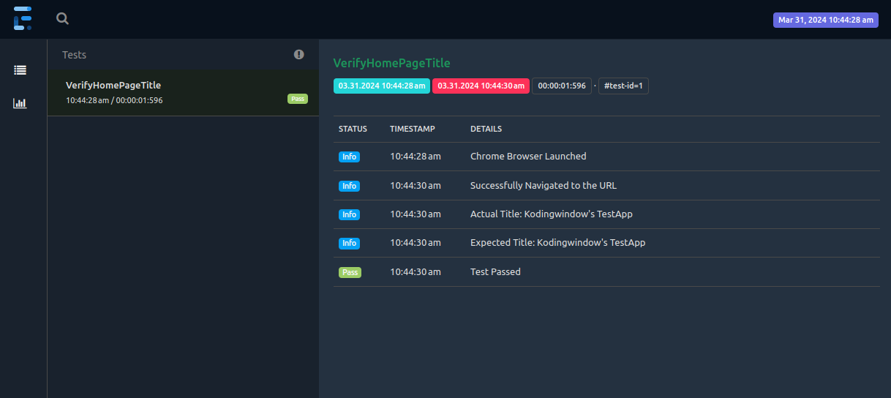Click the start time badge 10:44:28 am
The image size is (891, 398).
coord(382,86)
